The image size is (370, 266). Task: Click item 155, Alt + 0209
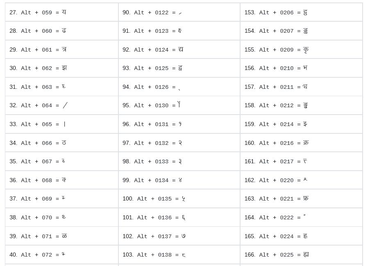301,50
